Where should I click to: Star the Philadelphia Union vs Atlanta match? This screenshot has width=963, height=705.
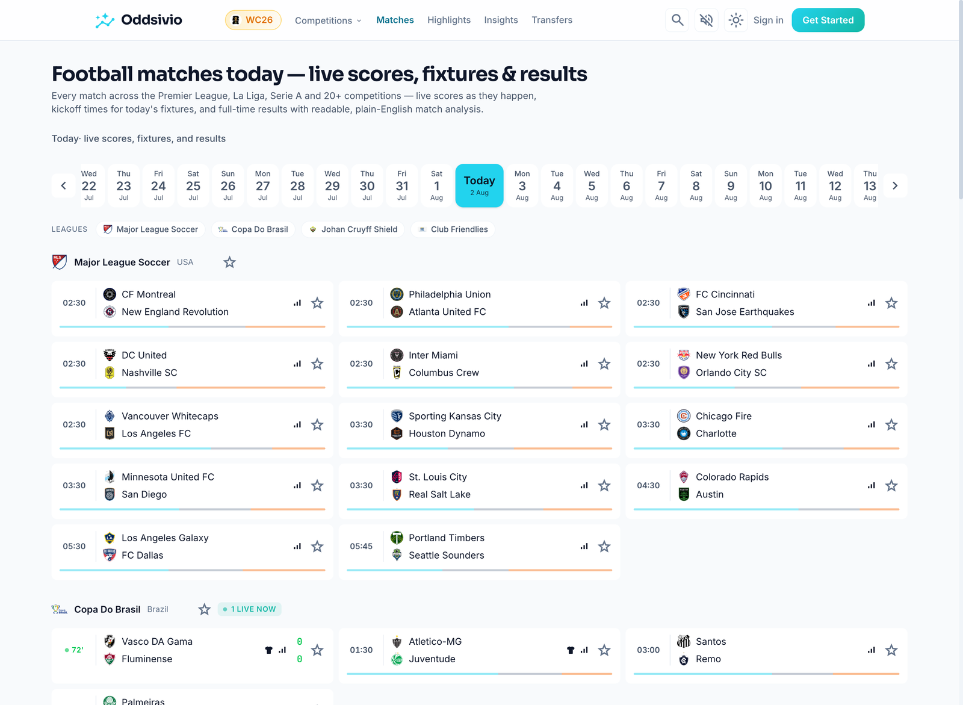pyautogui.click(x=604, y=303)
